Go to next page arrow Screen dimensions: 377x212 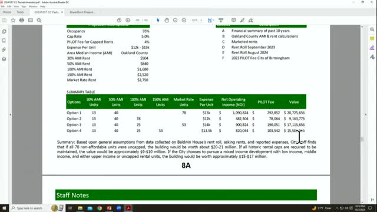point(128,20)
